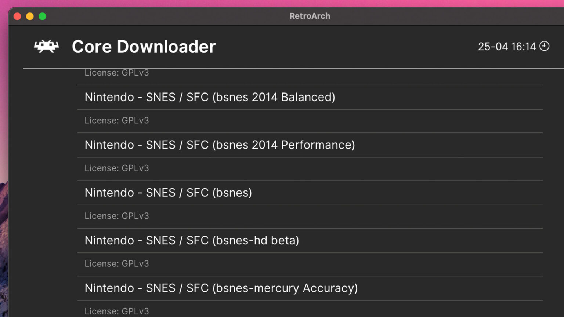Click the Core Downloader heading text
The image size is (564, 317).
coord(143,46)
